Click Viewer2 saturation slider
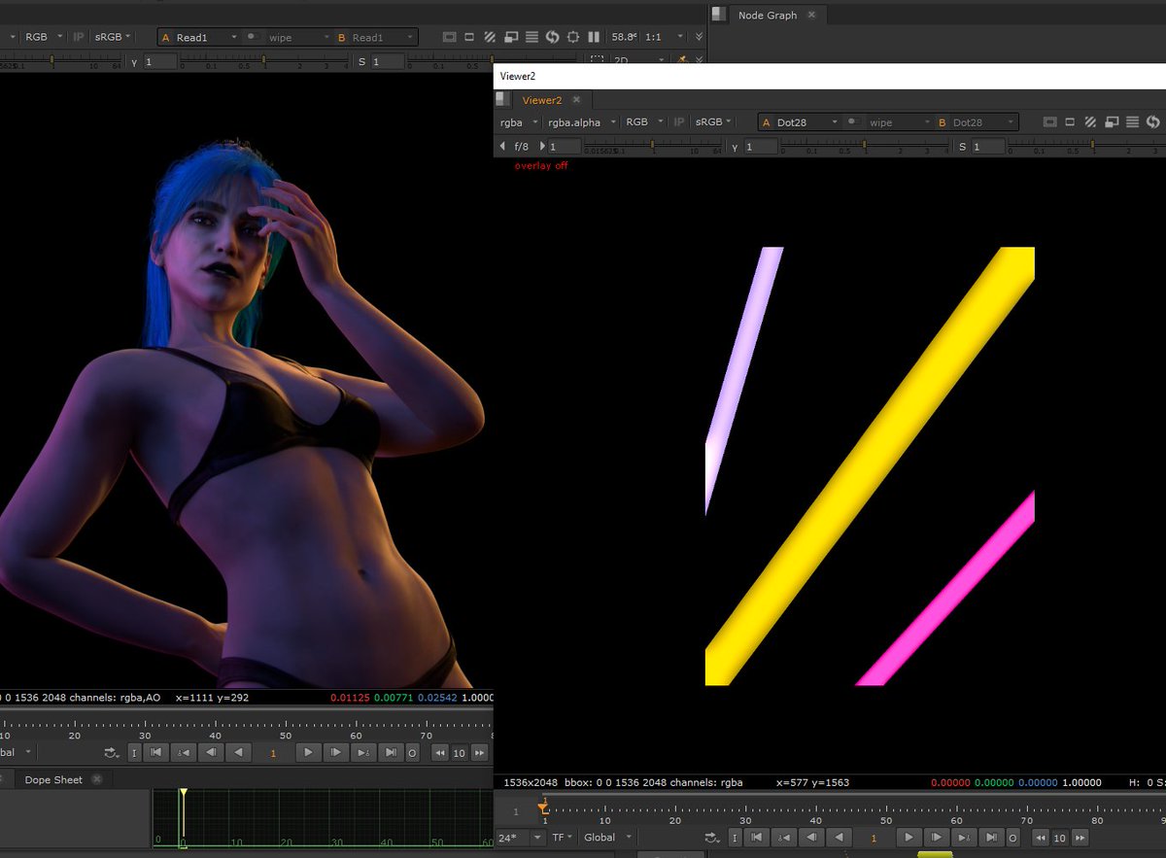 click(1086, 146)
